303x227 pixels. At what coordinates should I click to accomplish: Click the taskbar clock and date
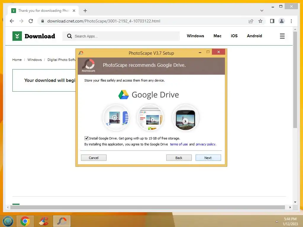290,221
